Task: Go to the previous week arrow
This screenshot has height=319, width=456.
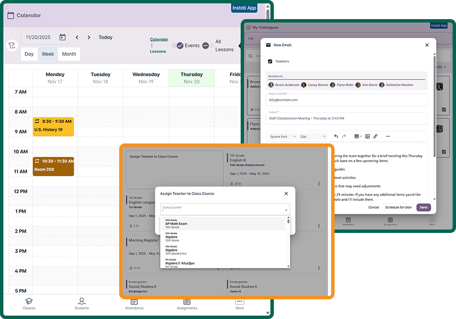Action: tap(77, 38)
